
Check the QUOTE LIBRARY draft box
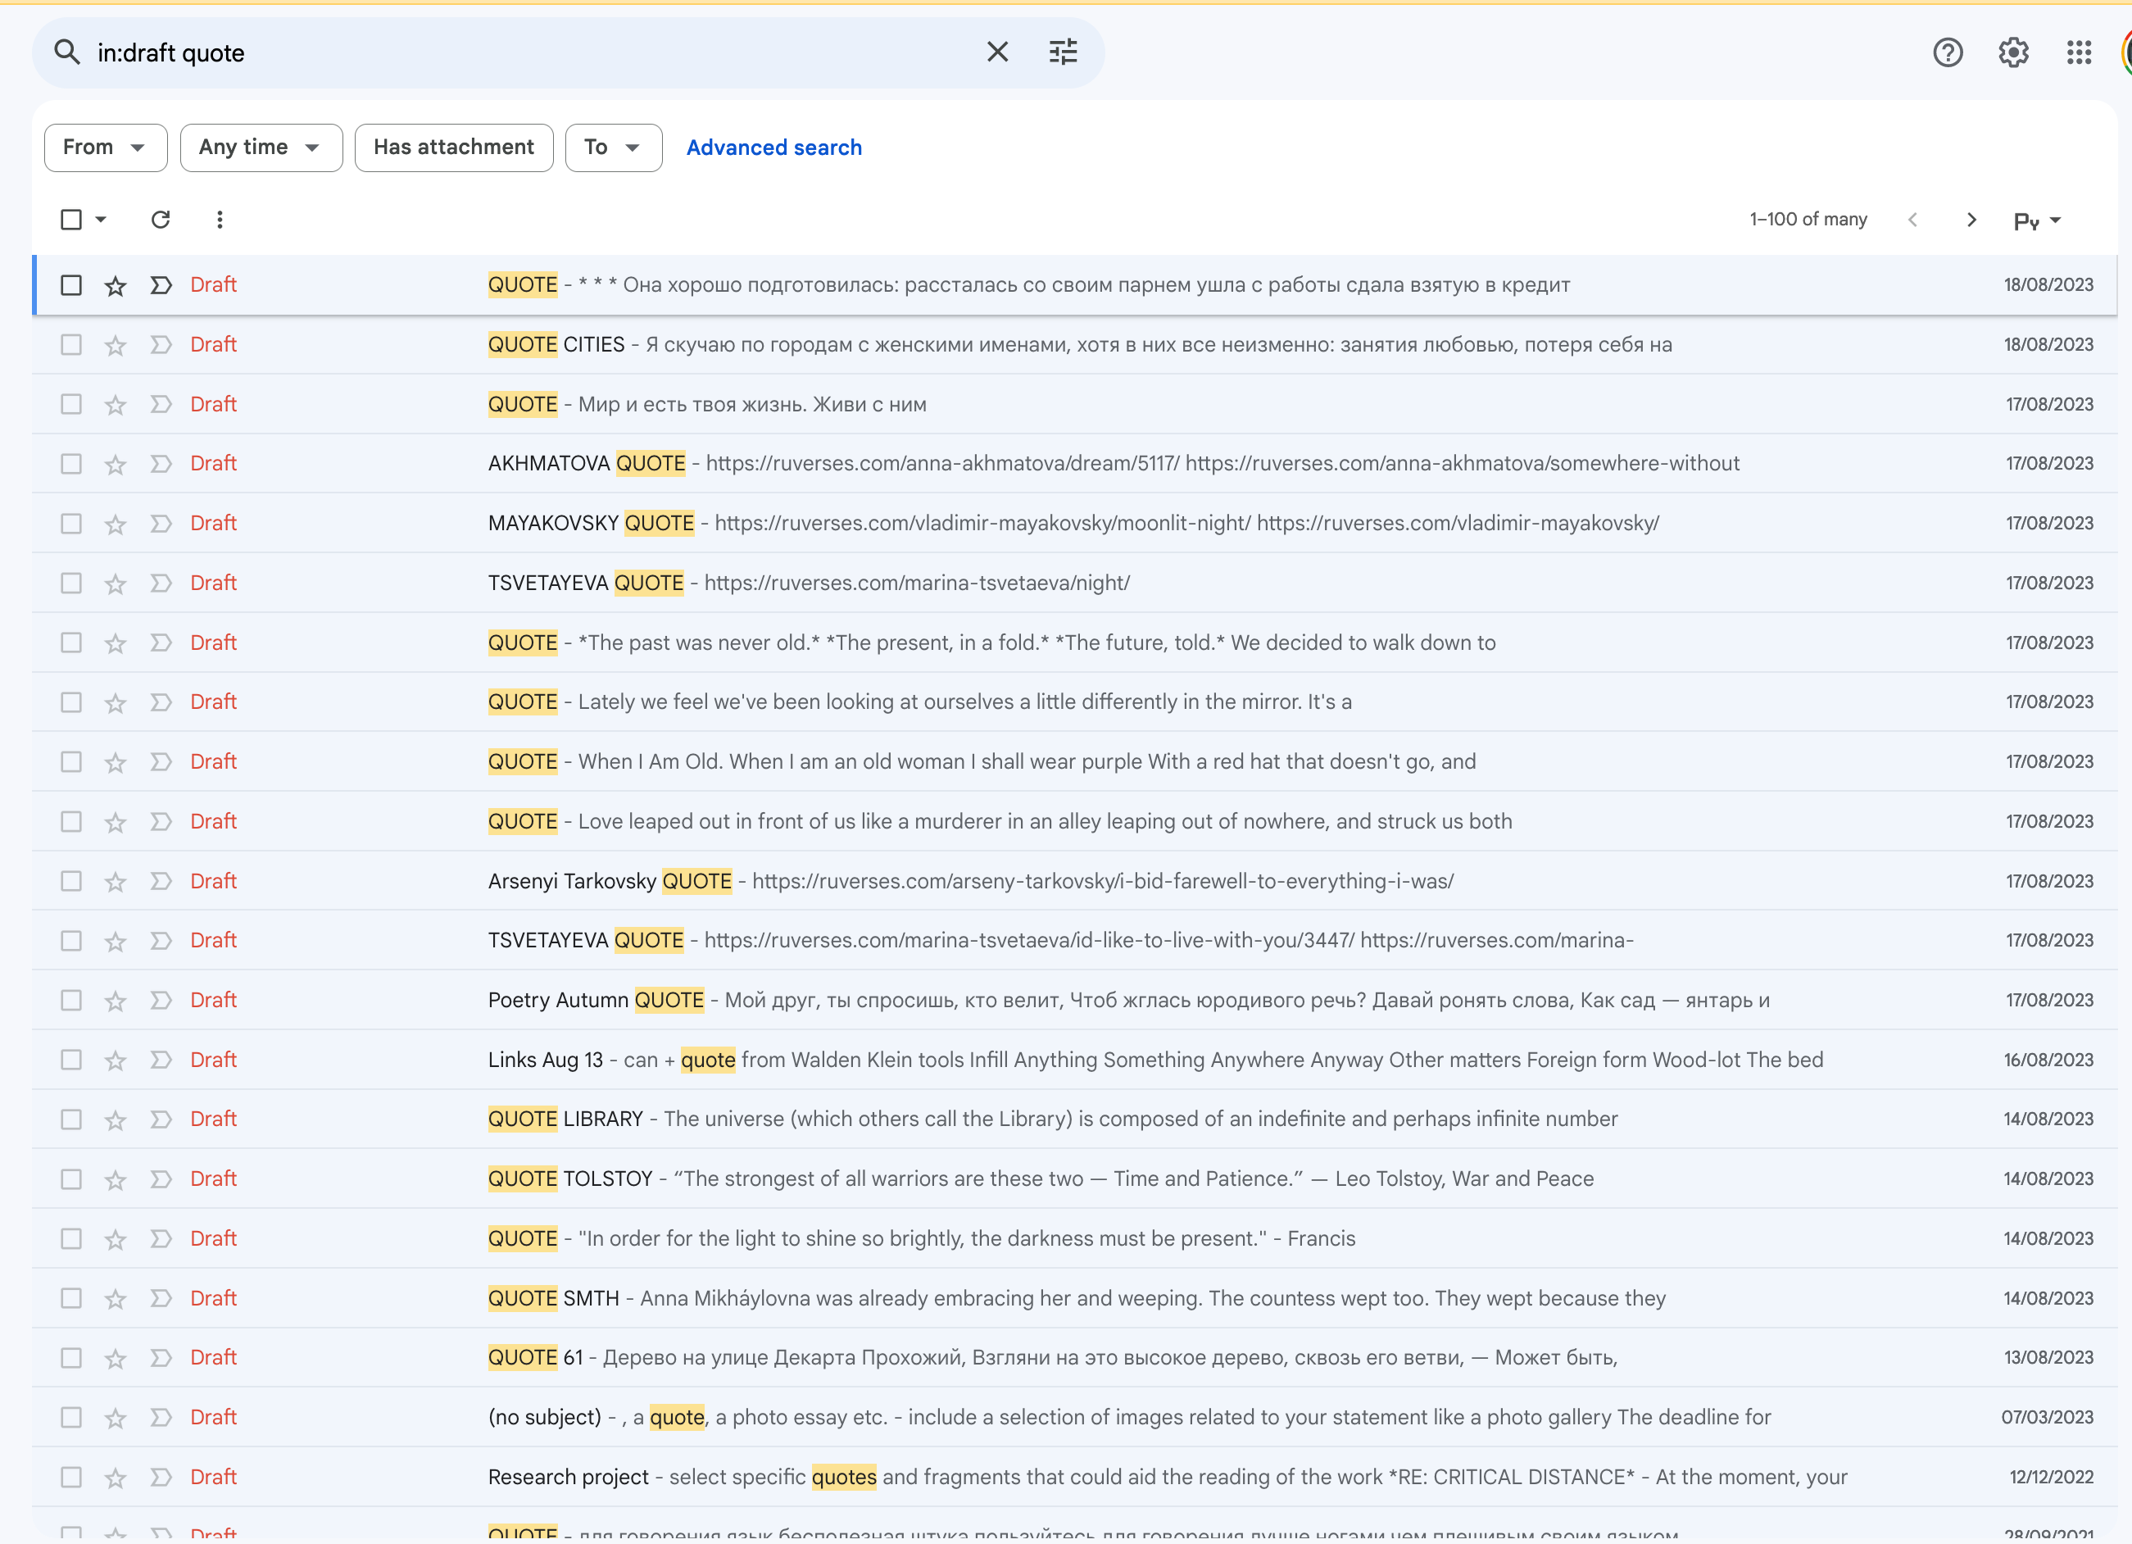70,1119
